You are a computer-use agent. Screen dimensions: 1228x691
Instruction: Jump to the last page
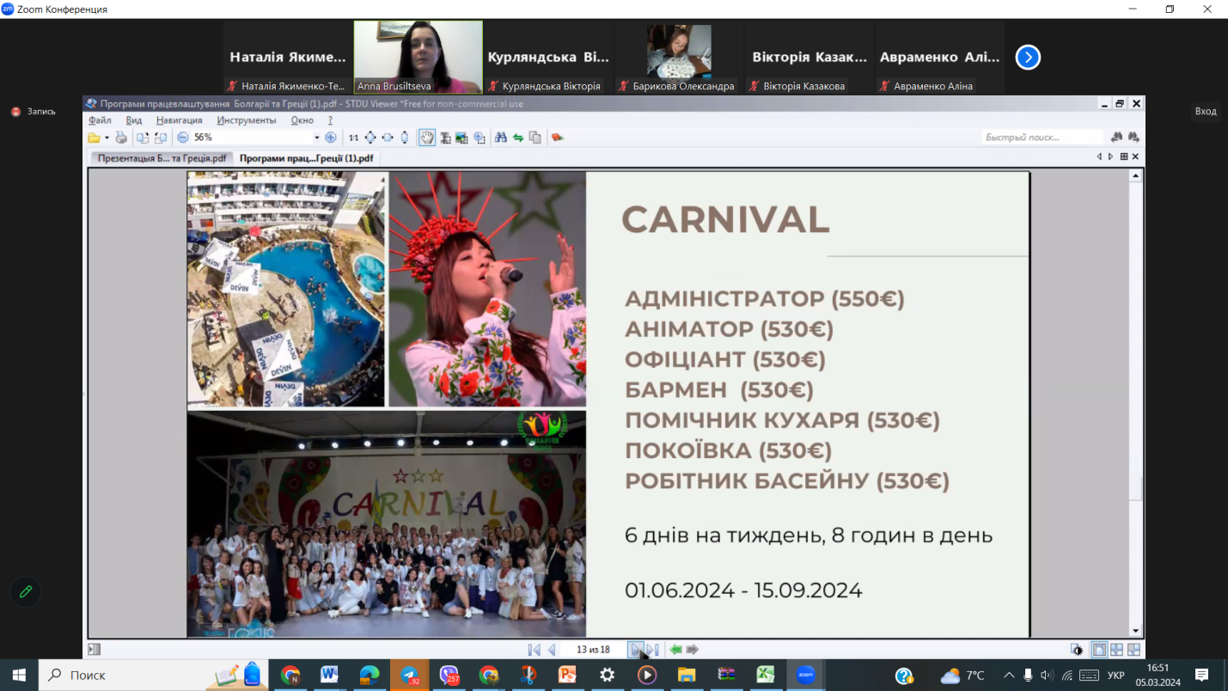point(652,650)
